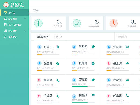The image size is (140, 105).
Task: Click the monitor icon beside 工作站
Action: 5,13
